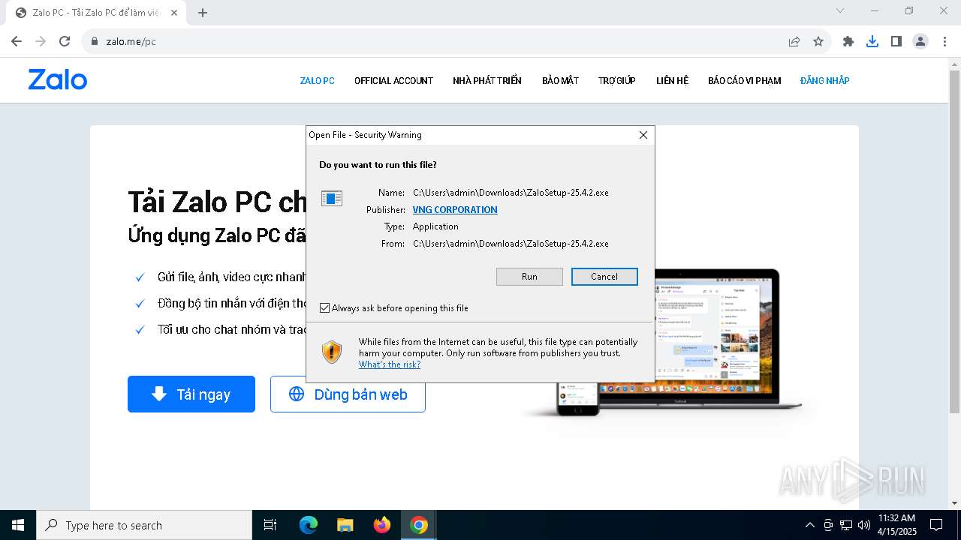Click the ĐĂNG NHẬP login link
The width and height of the screenshot is (961, 540).
(x=825, y=80)
